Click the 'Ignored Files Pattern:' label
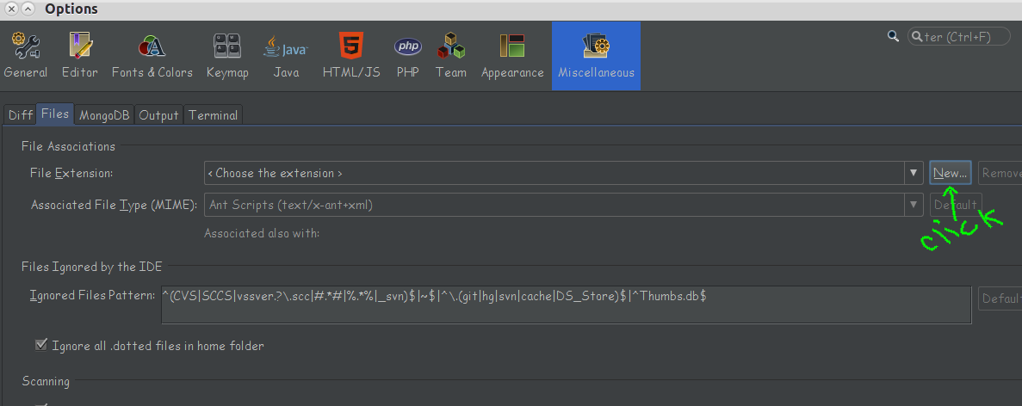Viewport: 1022px width, 406px height. 92,295
